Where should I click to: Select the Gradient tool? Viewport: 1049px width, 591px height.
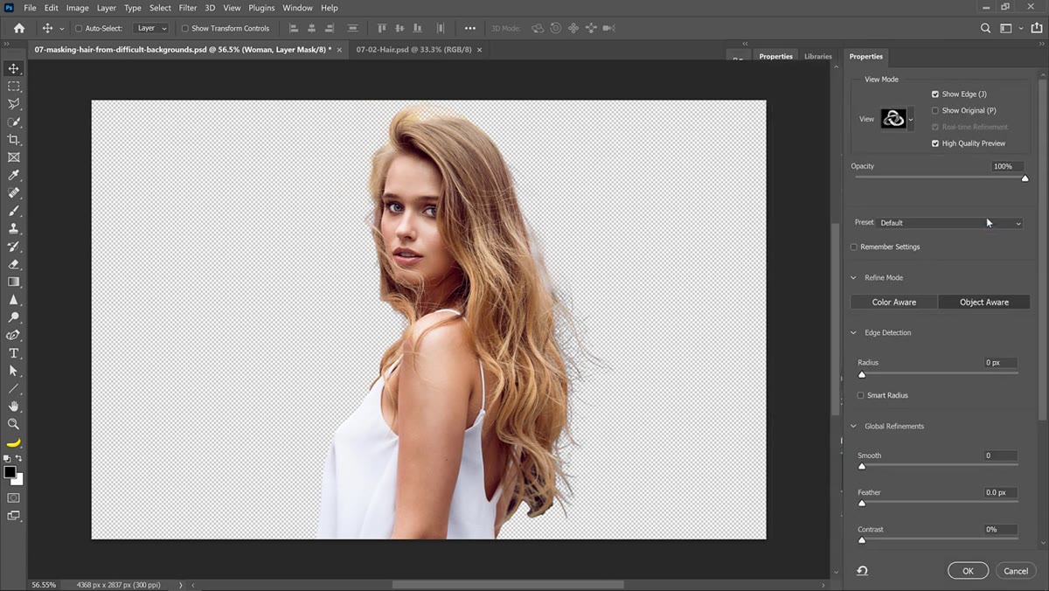click(x=13, y=282)
